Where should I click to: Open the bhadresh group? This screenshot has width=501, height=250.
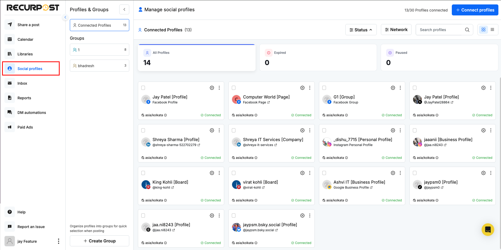[x=99, y=66]
